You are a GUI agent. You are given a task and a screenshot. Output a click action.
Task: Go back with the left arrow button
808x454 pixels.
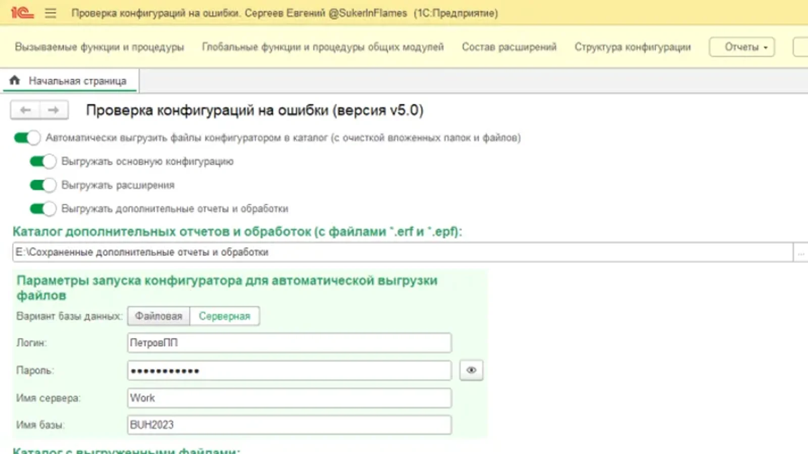[25, 110]
